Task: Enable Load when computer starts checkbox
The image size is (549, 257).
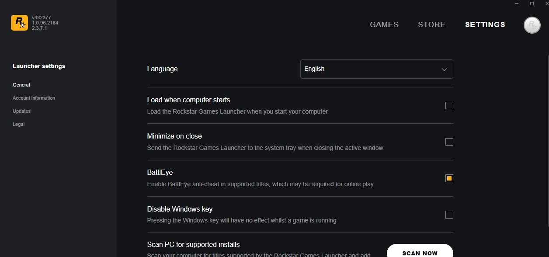Action: tap(449, 105)
